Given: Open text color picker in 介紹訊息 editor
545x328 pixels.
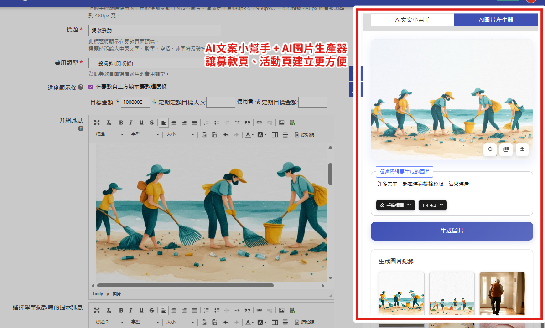Looking at the screenshot, I should (x=249, y=135).
